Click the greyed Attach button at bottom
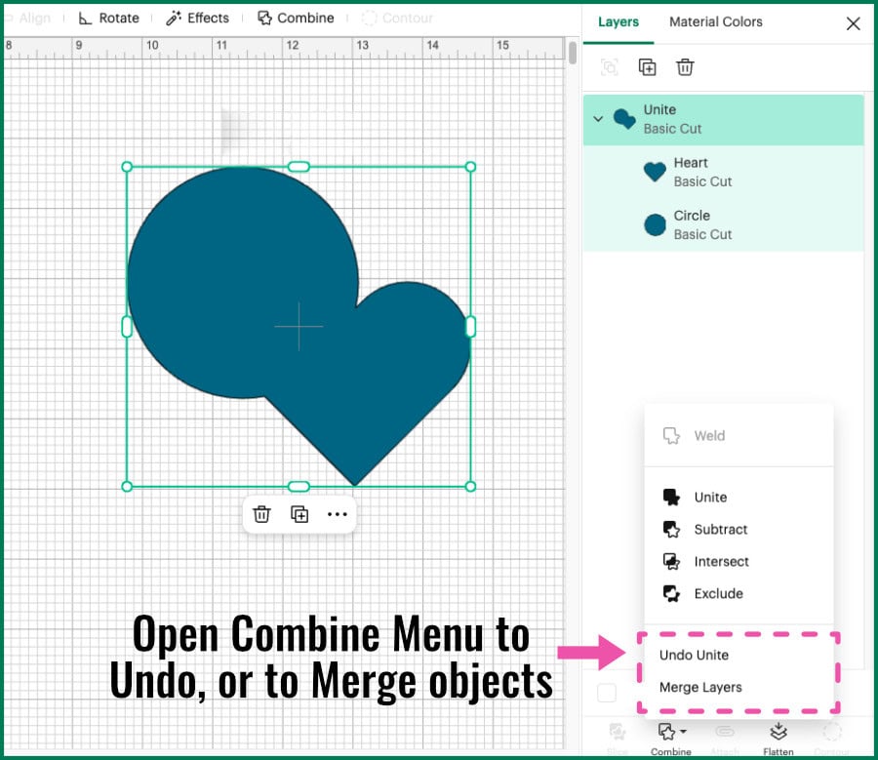 tap(725, 739)
